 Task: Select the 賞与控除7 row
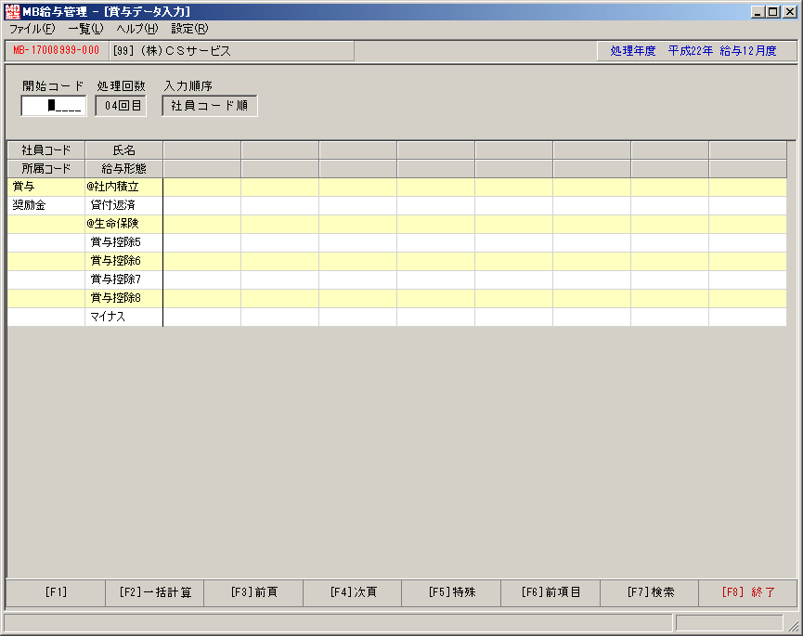[124, 279]
